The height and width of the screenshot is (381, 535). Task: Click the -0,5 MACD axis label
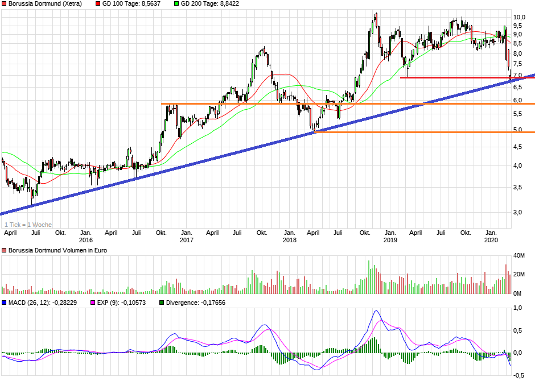518,375
